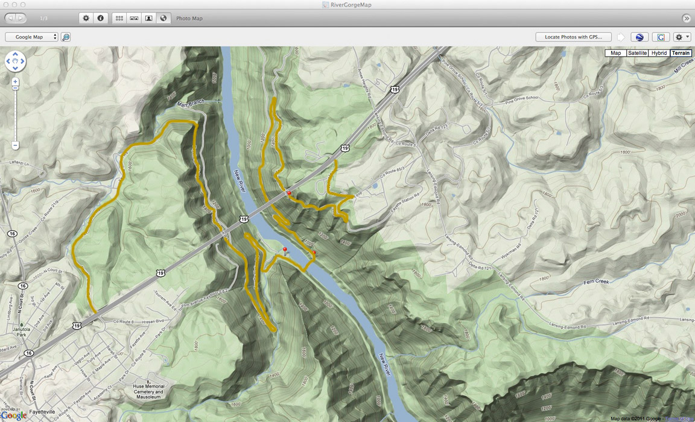Click the map search magnifier icon
The width and height of the screenshot is (695, 422).
click(x=66, y=37)
